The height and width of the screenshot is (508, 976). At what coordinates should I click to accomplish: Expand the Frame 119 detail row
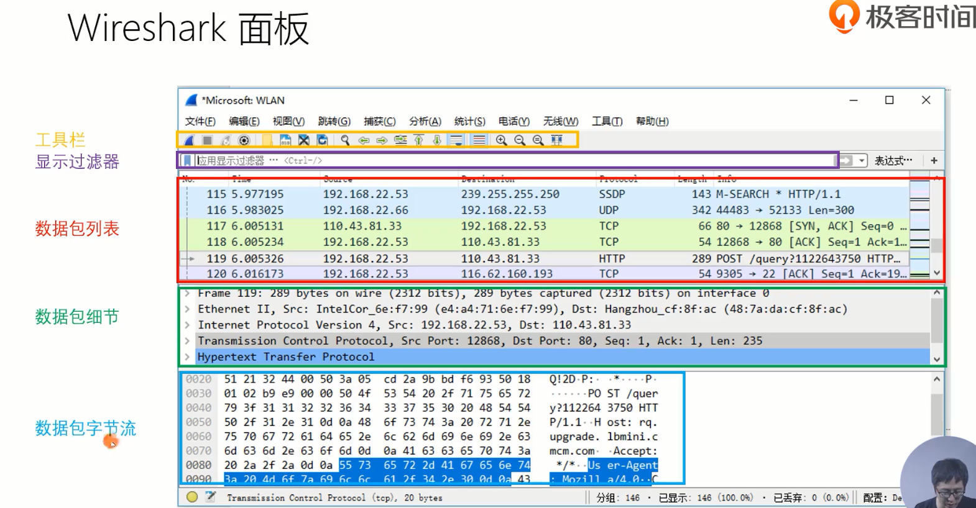[x=187, y=293]
